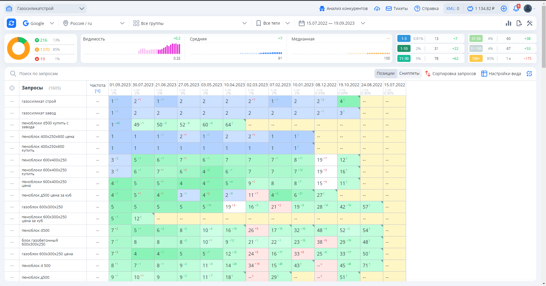Open the tools wrench icon
The width and height of the screenshot is (546, 286).
pos(530,23)
